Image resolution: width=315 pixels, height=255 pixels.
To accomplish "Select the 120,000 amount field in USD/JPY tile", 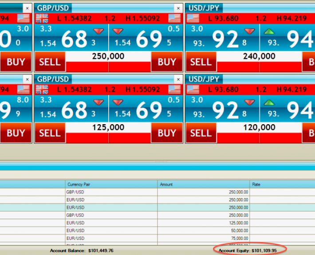I will 259,128.
